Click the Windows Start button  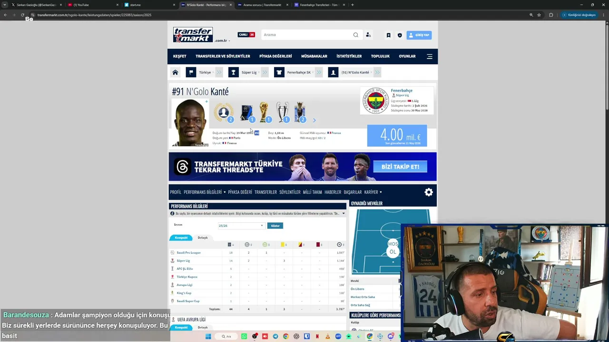click(208, 336)
